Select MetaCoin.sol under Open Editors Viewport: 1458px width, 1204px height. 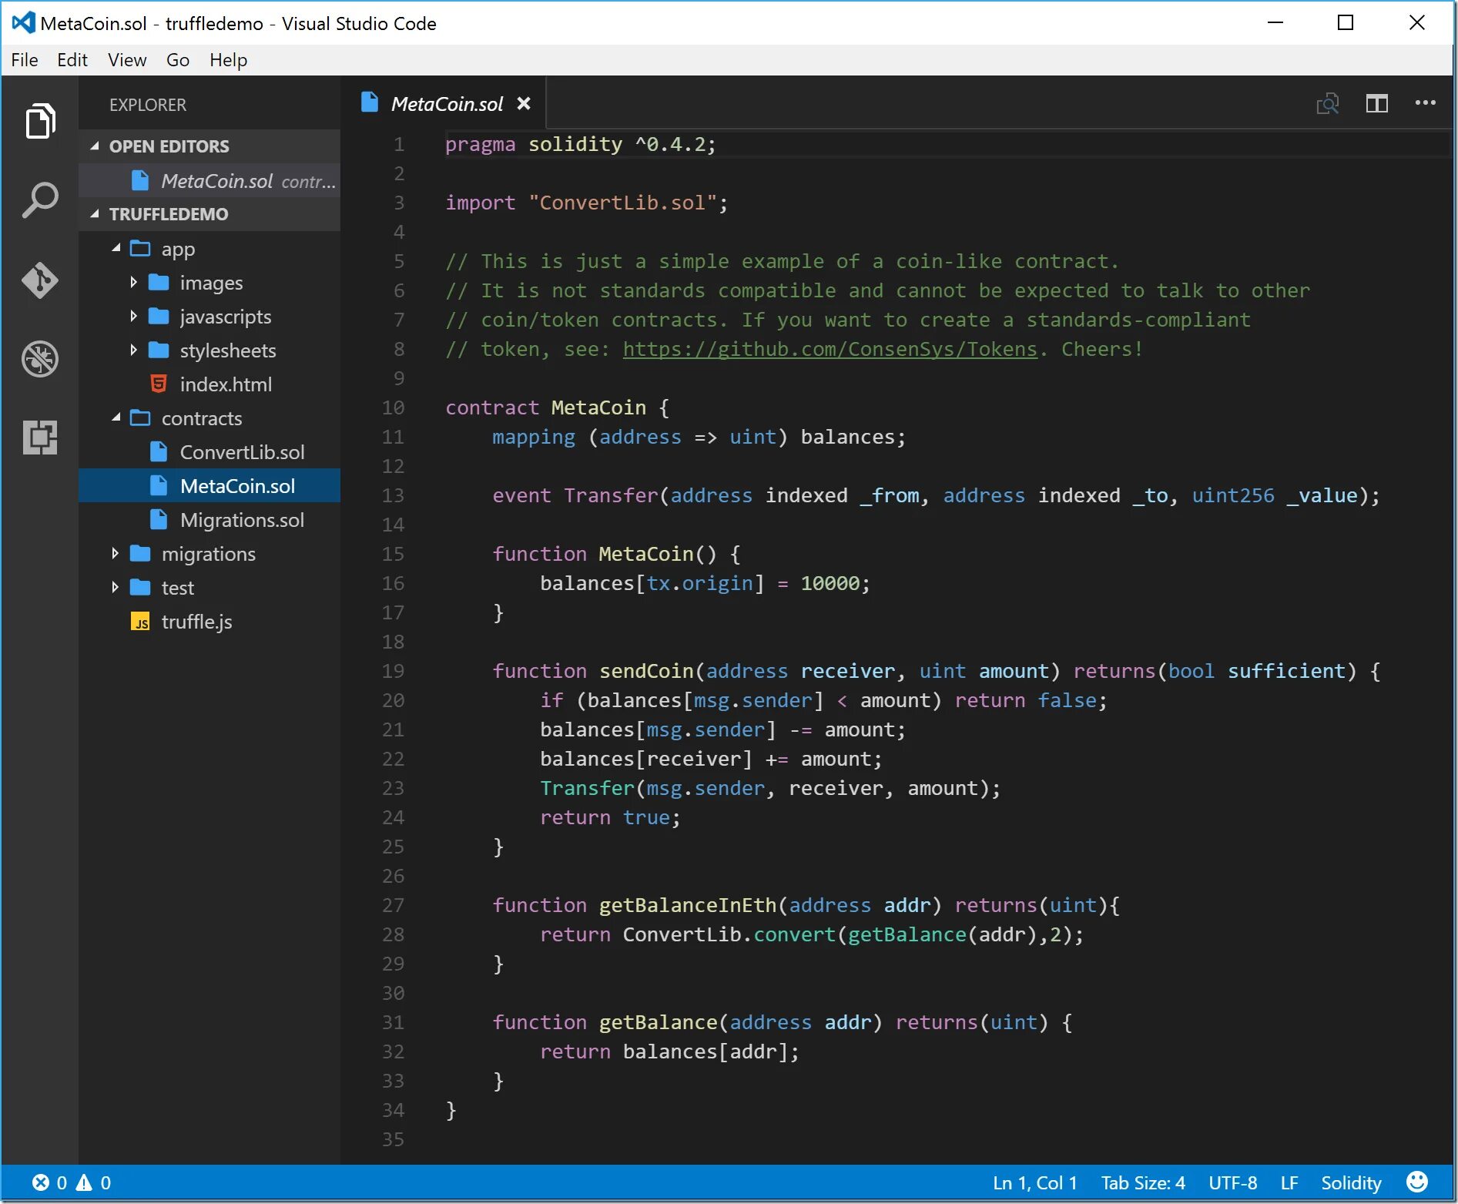pyautogui.click(x=209, y=180)
